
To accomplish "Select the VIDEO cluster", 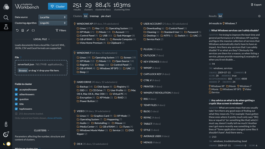I will click(x=93, y=111).
